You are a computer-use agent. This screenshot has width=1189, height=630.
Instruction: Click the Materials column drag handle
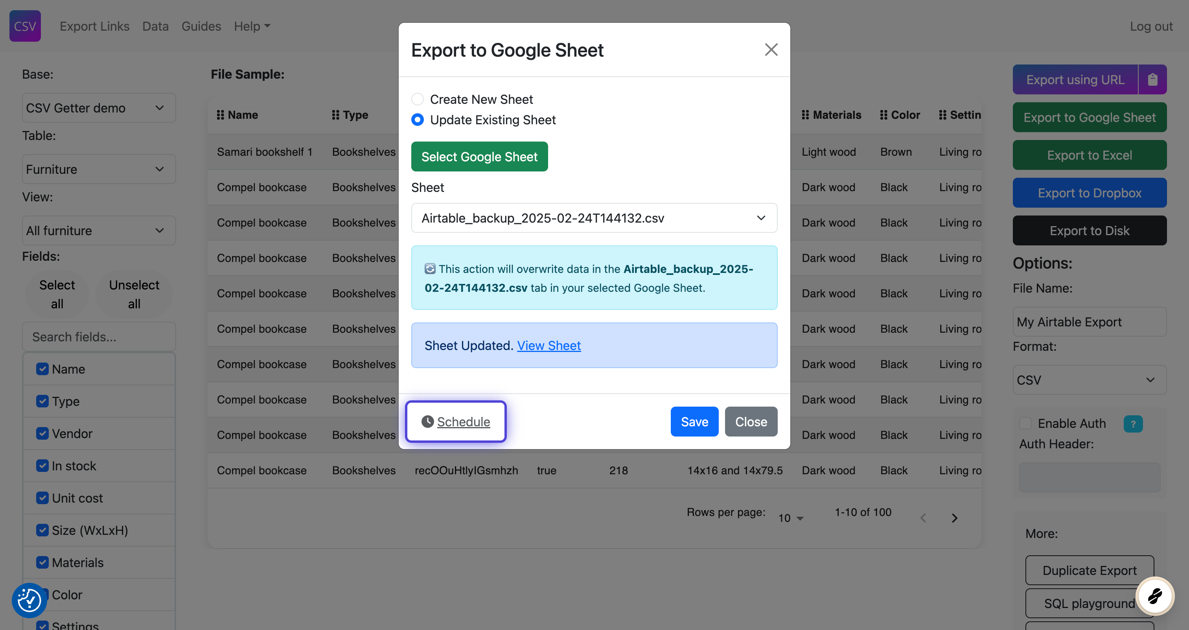click(x=805, y=115)
